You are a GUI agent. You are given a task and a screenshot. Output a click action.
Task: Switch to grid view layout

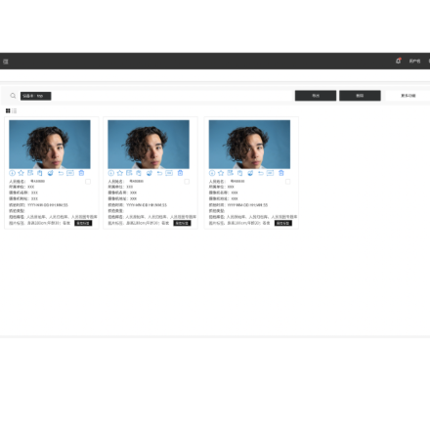point(8,110)
